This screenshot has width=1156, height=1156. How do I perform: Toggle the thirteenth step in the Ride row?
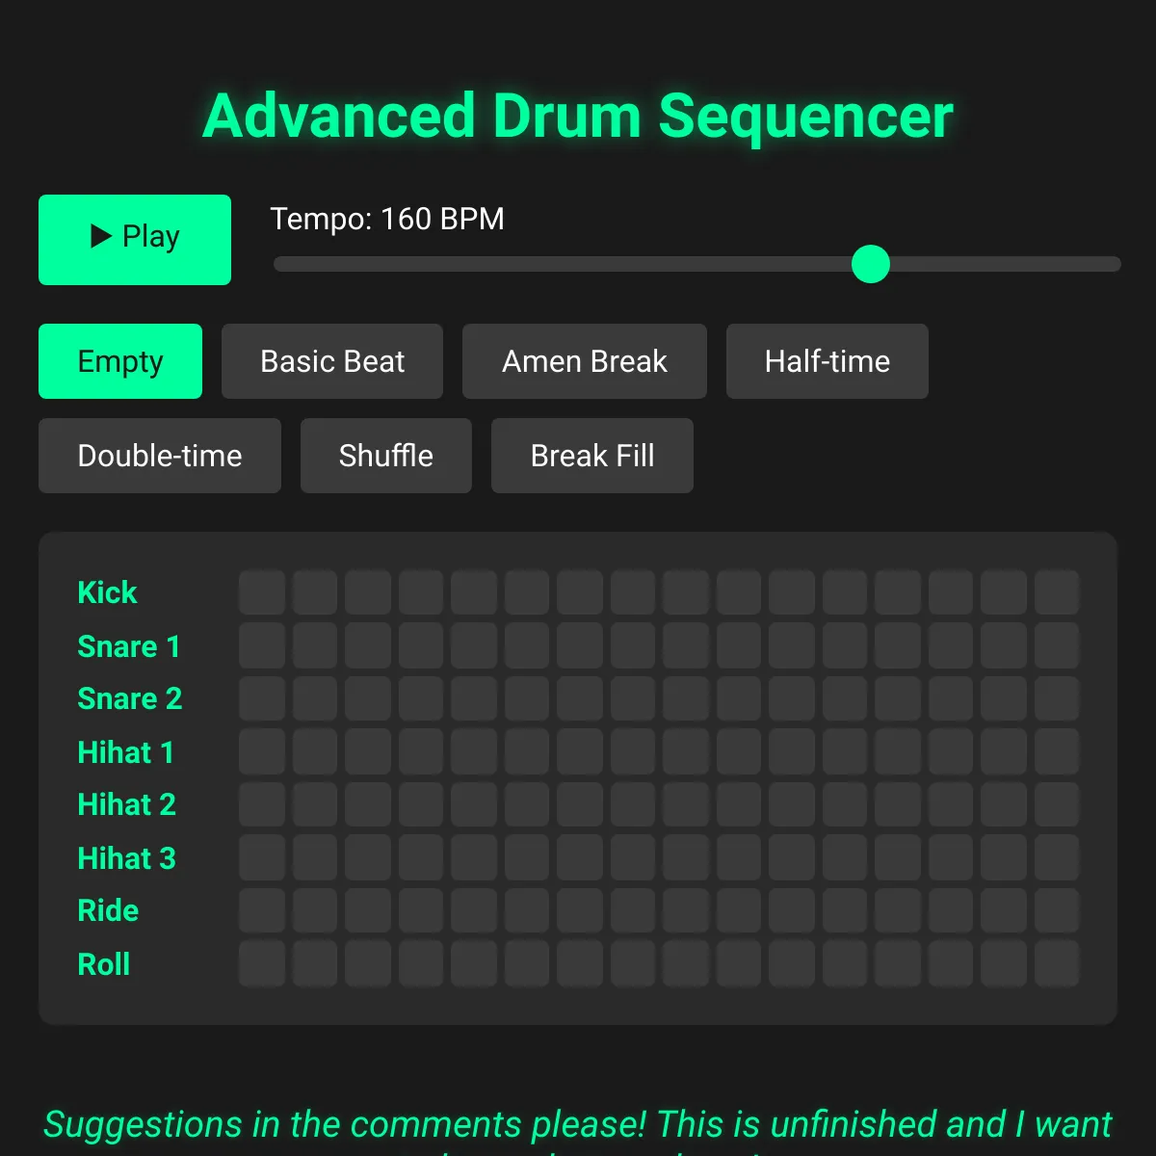[898, 910]
